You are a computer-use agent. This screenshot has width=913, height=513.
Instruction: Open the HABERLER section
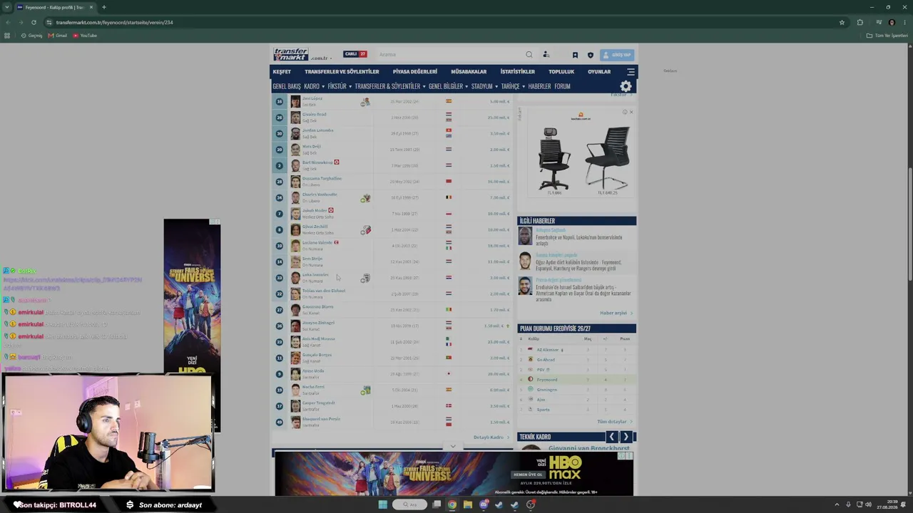click(539, 86)
